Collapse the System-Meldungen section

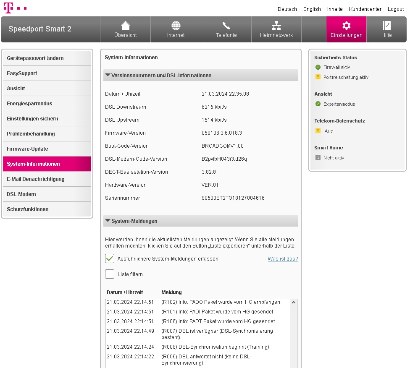(108, 220)
